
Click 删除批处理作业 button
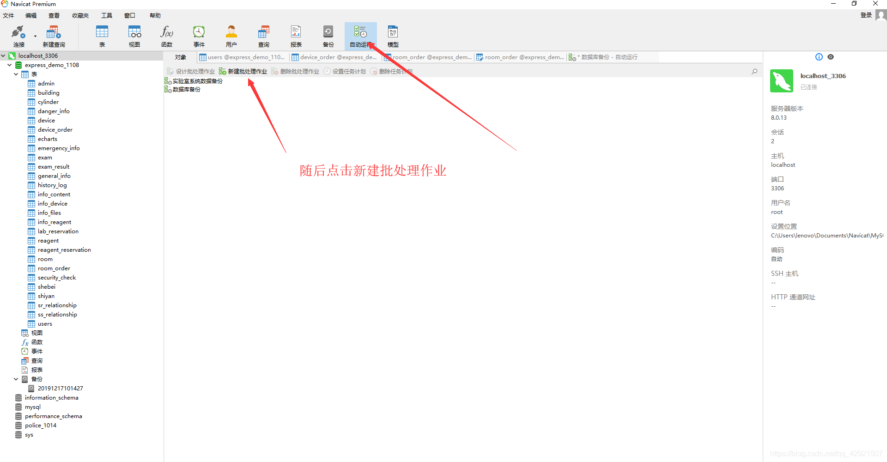click(295, 71)
